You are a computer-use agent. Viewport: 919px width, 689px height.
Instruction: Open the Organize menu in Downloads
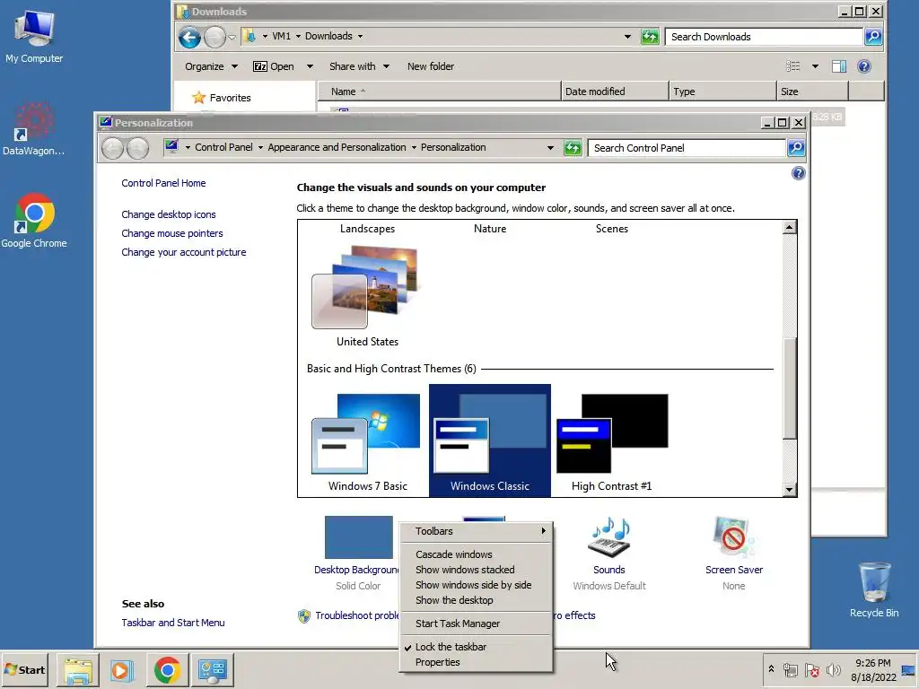(x=211, y=66)
